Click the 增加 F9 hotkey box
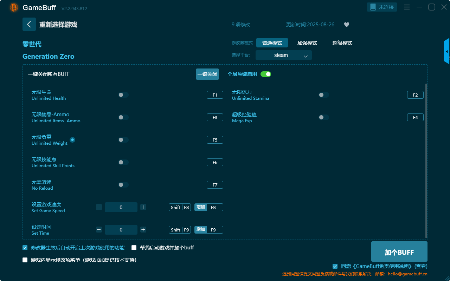Image resolution: width=450 pixels, height=281 pixels. coord(209,230)
